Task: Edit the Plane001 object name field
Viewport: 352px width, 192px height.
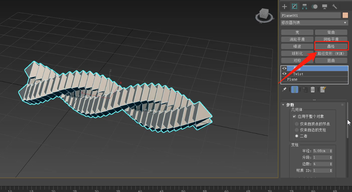Action: tap(311, 15)
